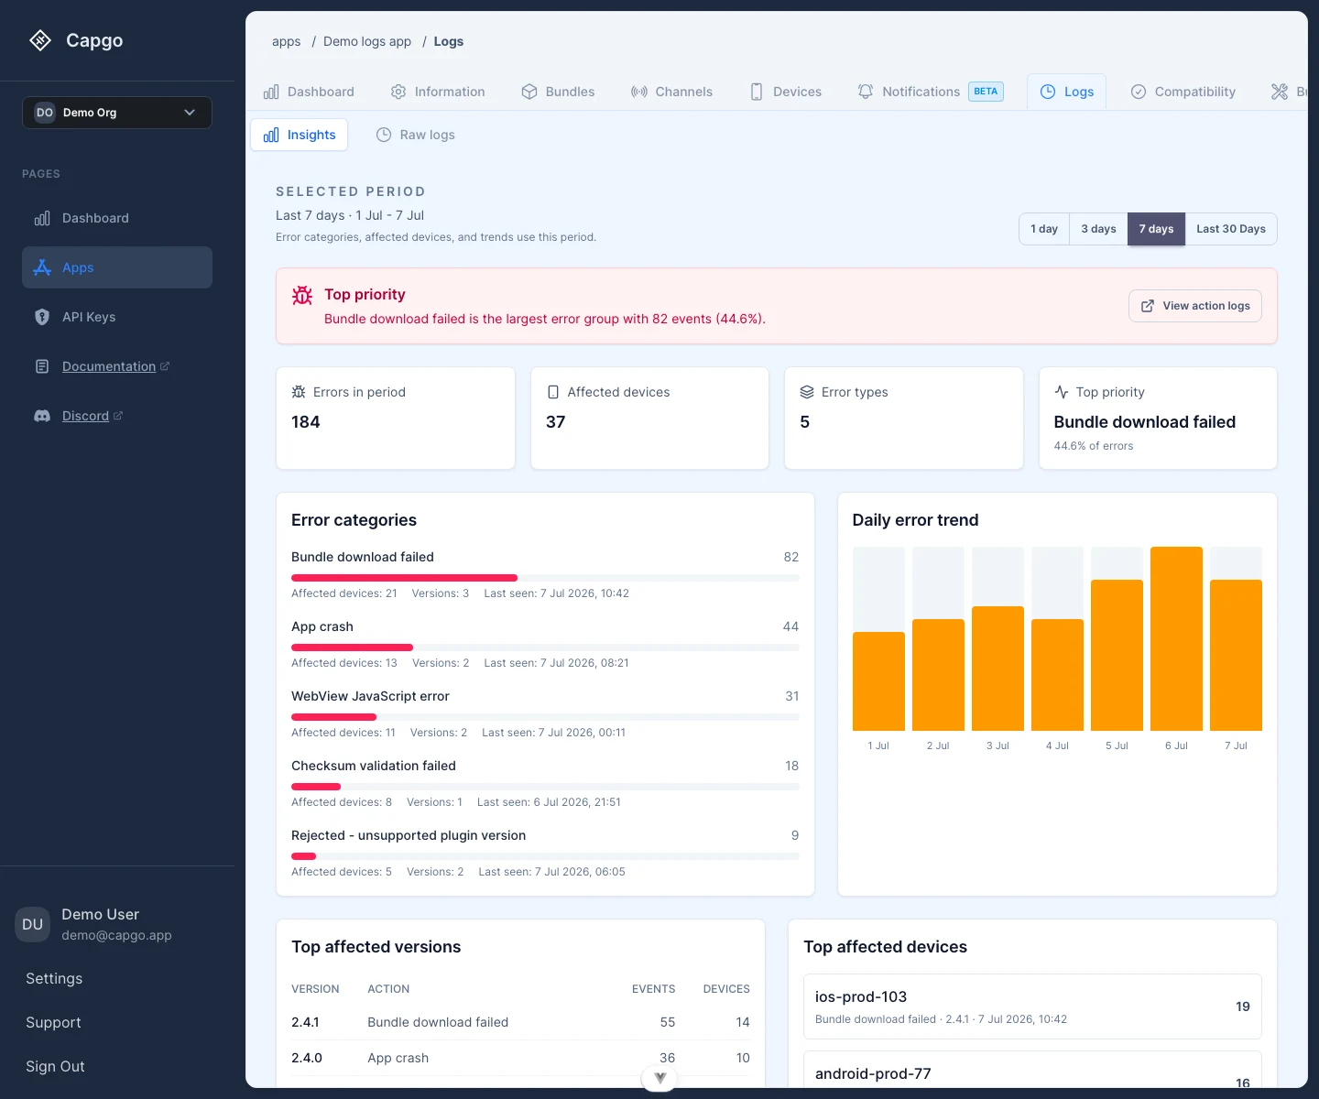Select the Last 30 Days period
The height and width of the screenshot is (1099, 1319).
[1231, 229]
